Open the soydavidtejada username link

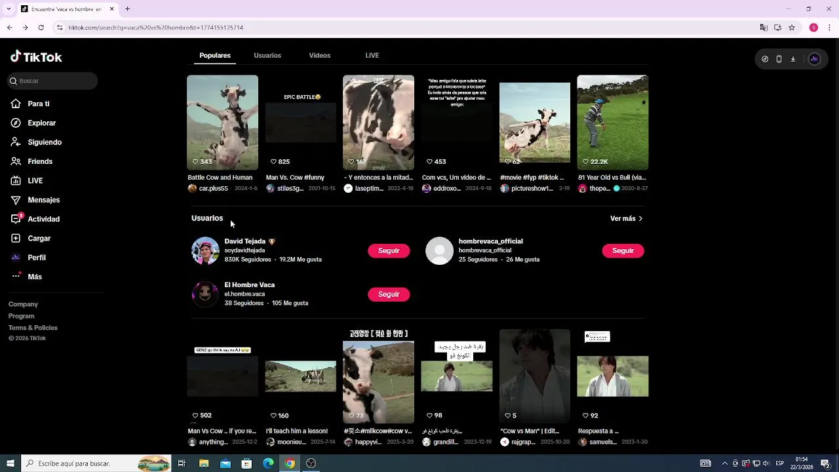pos(244,250)
